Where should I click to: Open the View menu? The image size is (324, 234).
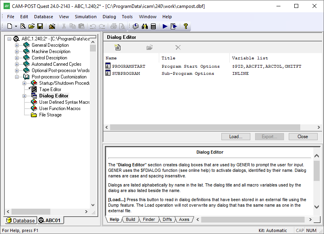point(64,17)
